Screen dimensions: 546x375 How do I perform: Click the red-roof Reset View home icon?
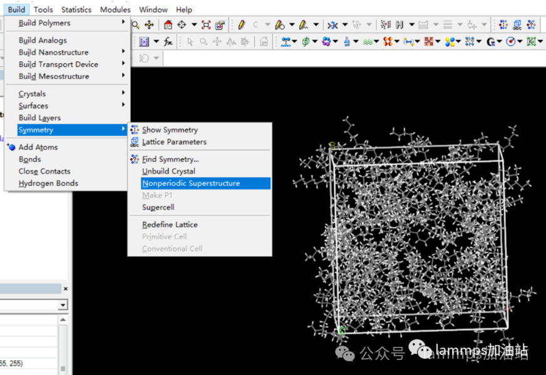coord(168,24)
